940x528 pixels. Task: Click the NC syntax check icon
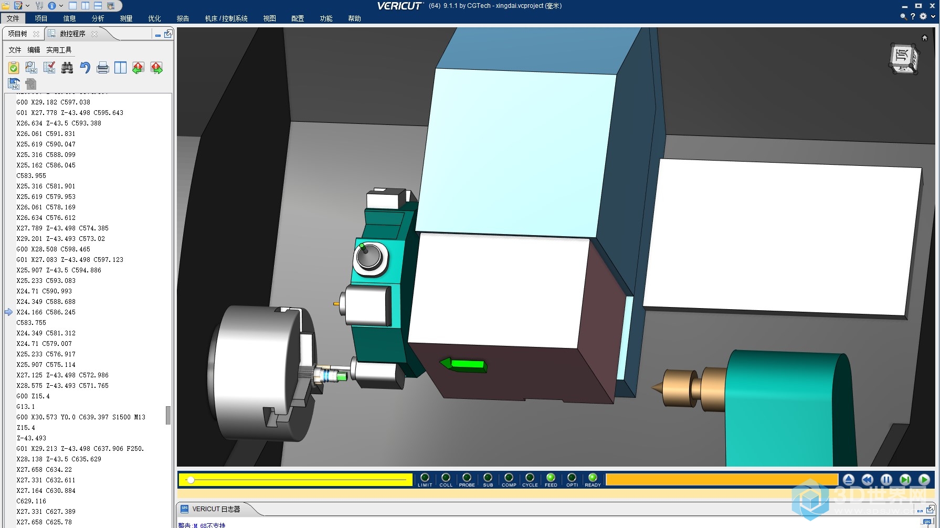click(49, 68)
